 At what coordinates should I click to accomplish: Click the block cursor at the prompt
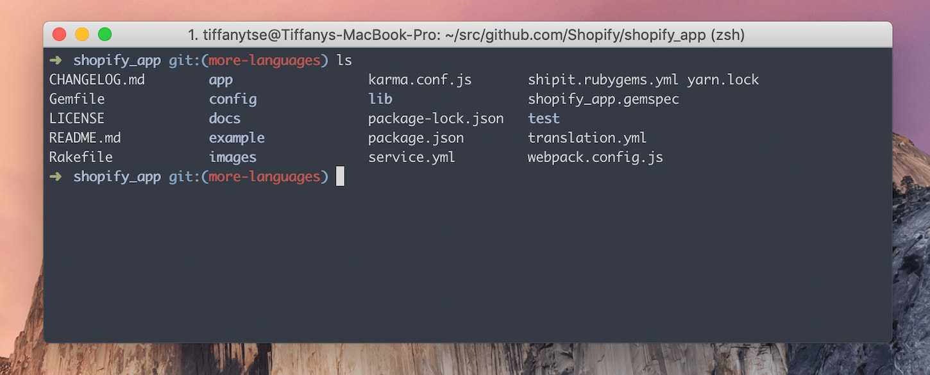coord(340,176)
